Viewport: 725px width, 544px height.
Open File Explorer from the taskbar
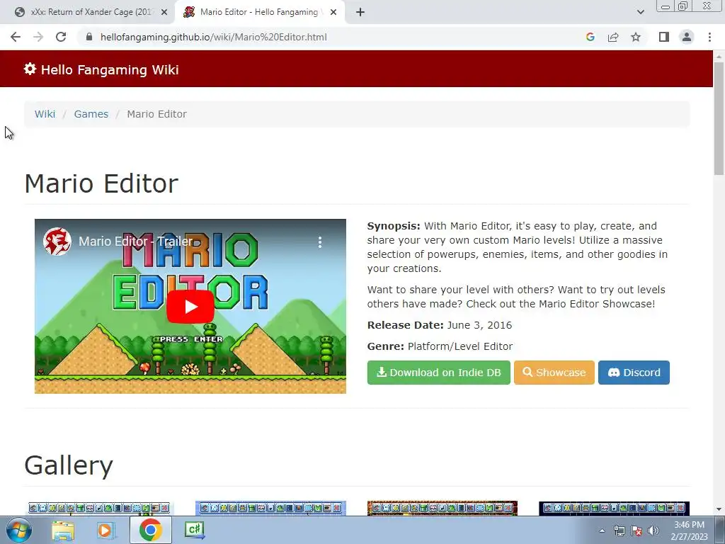click(x=63, y=530)
